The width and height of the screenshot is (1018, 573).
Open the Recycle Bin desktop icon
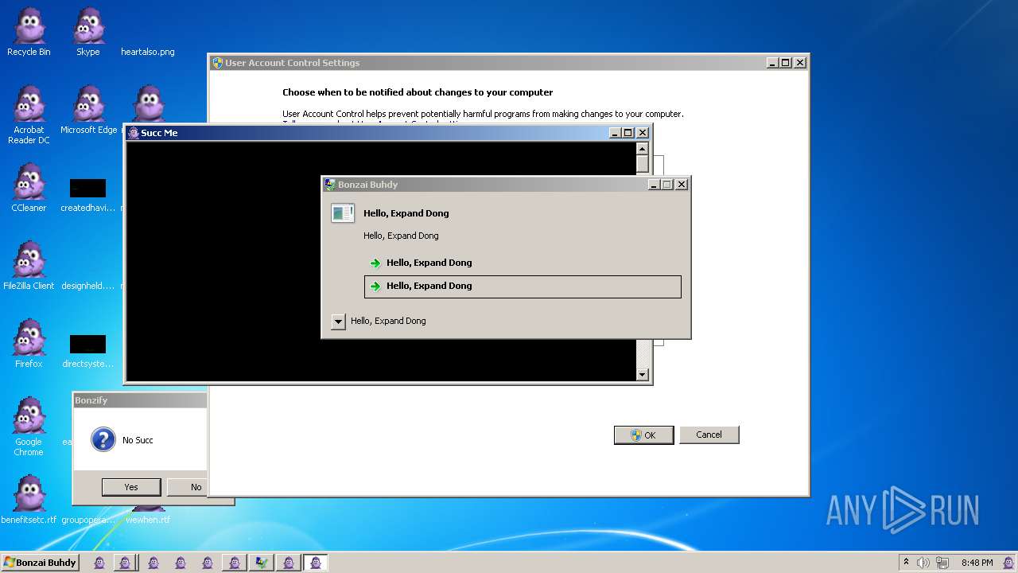click(x=29, y=33)
